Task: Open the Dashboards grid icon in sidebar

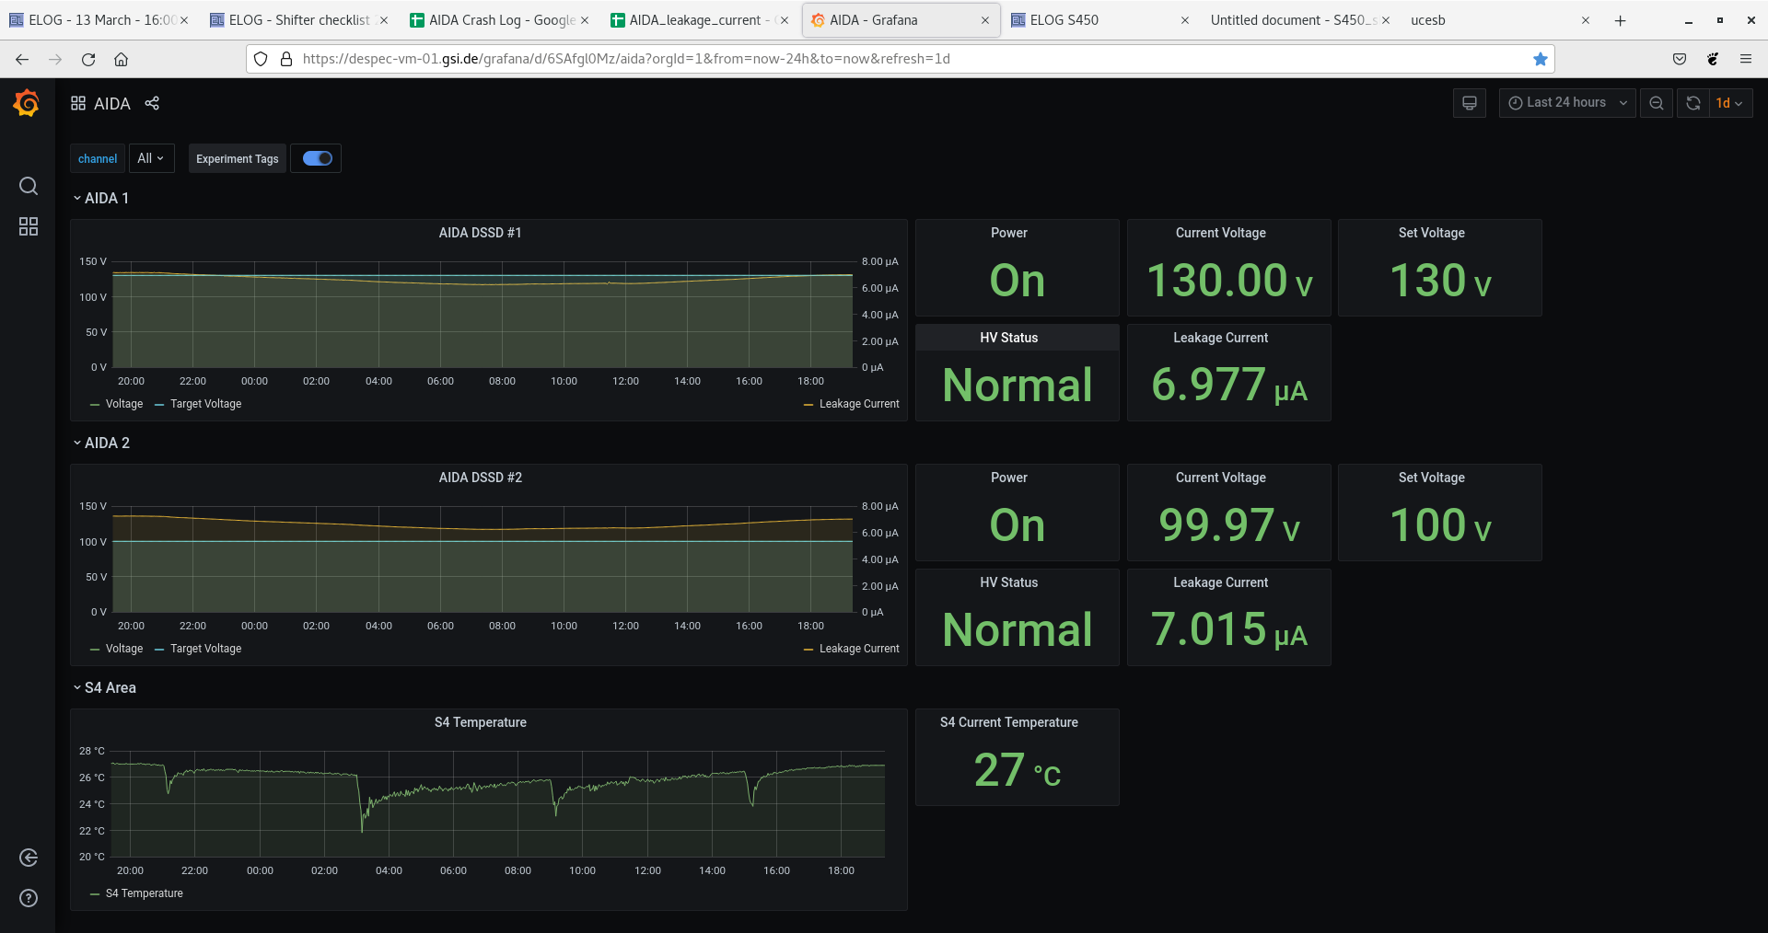Action: coord(29,226)
